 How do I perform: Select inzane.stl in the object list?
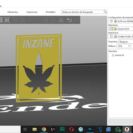point(119,55)
